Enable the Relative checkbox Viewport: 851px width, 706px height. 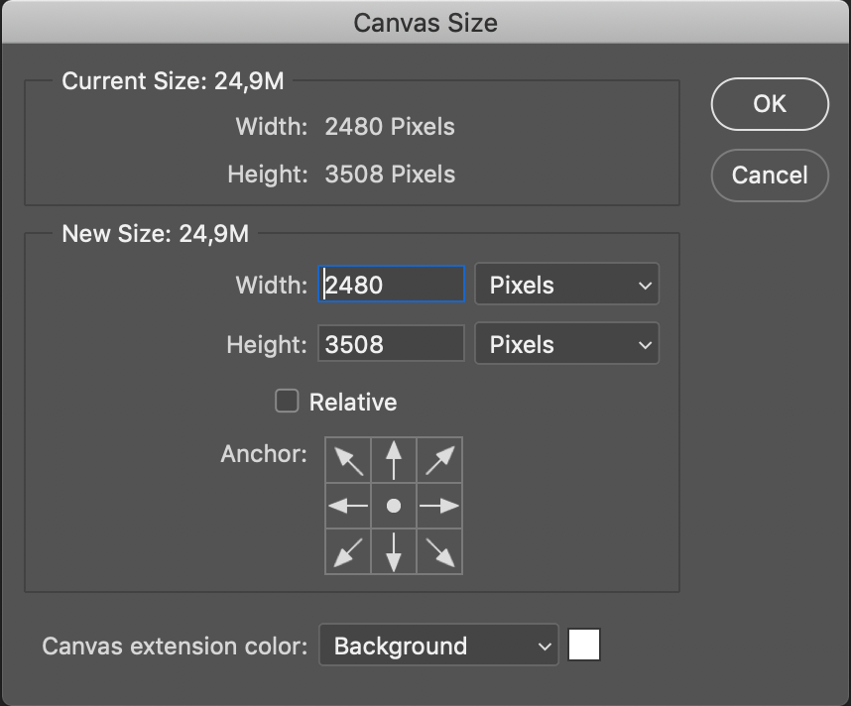287,402
